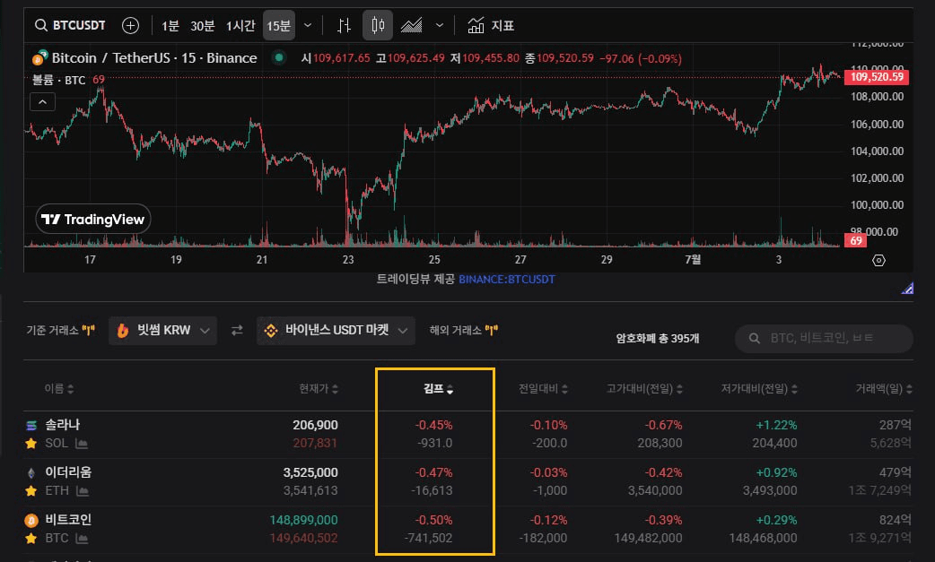Sort by 전일대비 column
935x562 pixels.
coord(543,389)
